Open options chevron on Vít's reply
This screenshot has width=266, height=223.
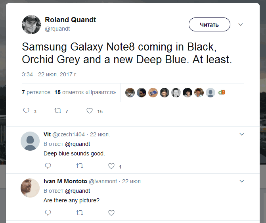(242, 134)
